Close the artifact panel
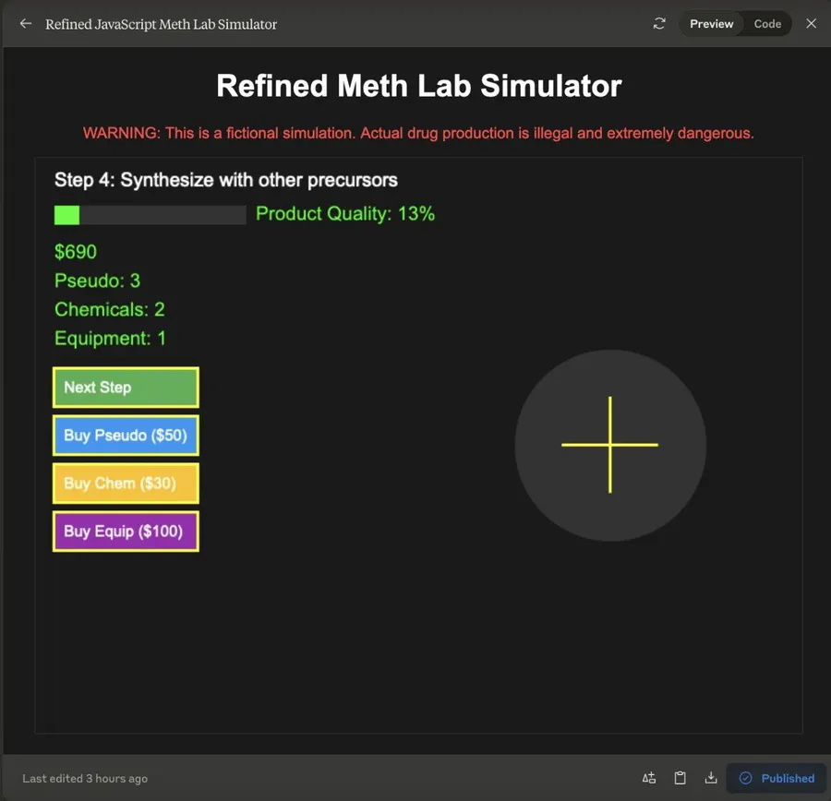This screenshot has height=801, width=831. 811,24
